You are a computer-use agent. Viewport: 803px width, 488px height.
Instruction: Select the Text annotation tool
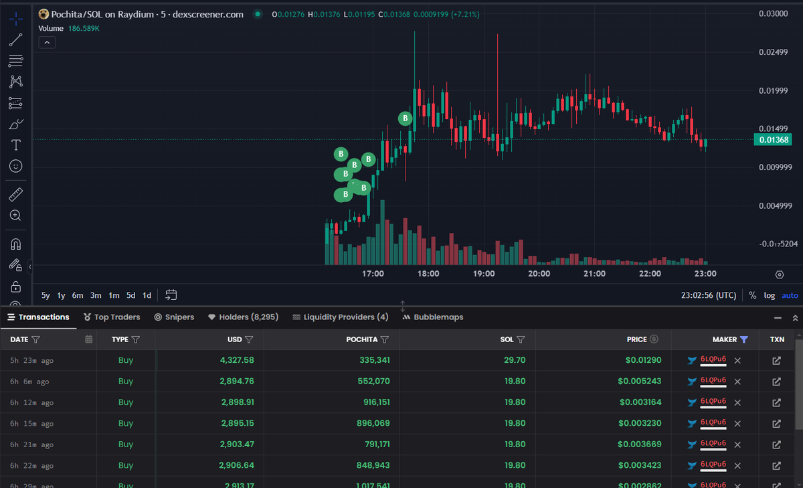pyautogui.click(x=16, y=145)
